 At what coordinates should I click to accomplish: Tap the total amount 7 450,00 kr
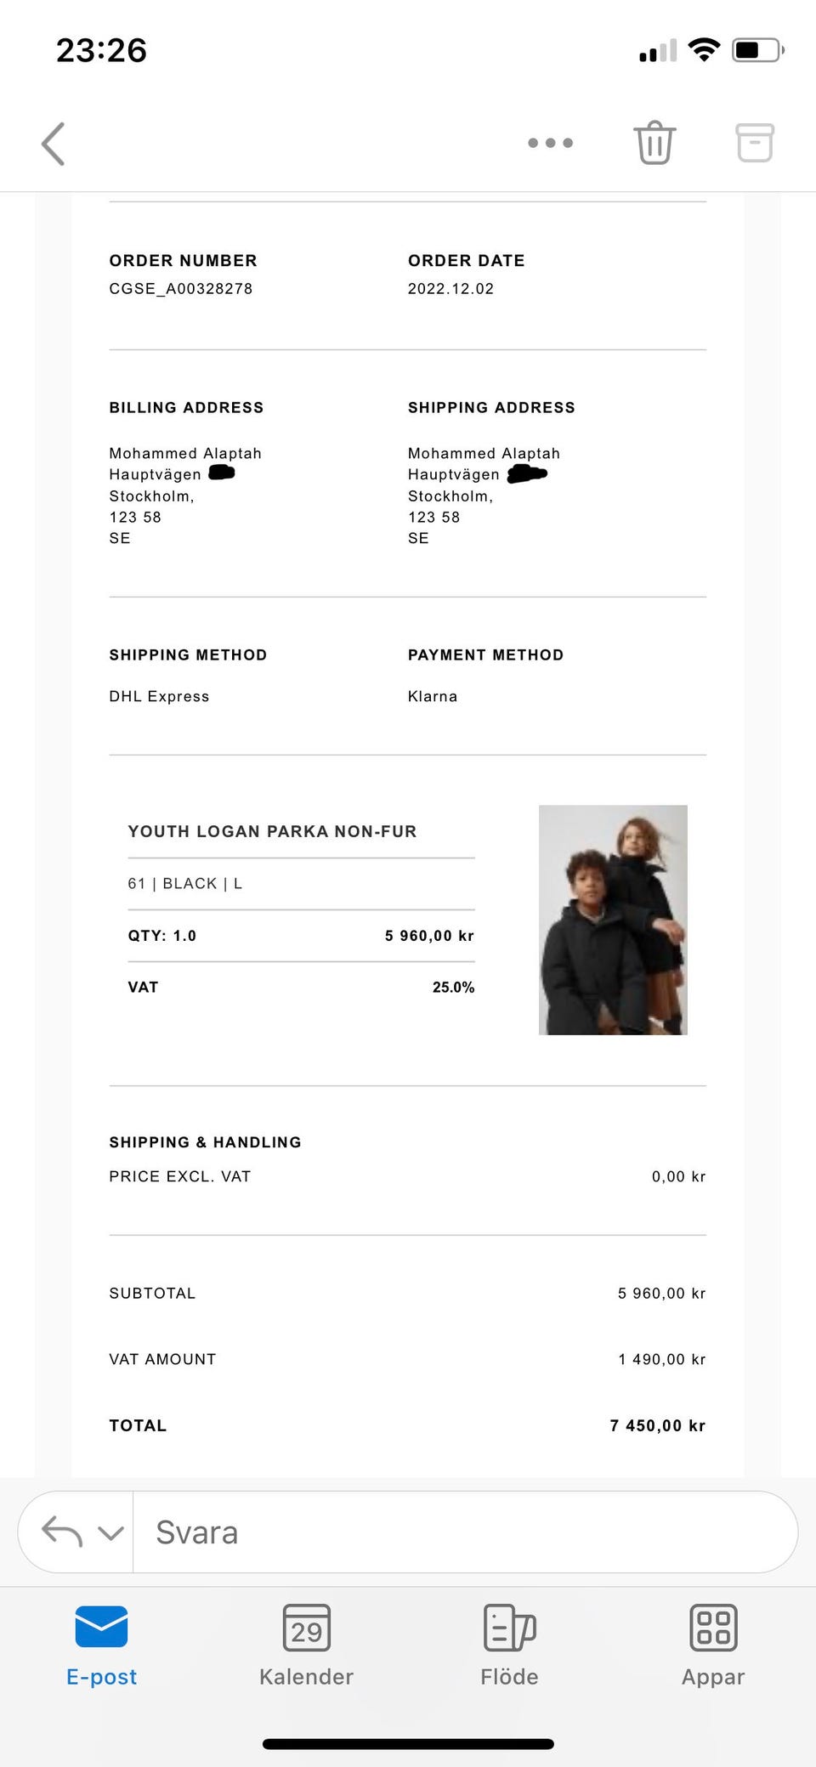[657, 1425]
